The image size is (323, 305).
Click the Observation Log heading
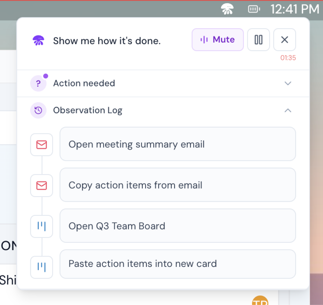tap(88, 110)
